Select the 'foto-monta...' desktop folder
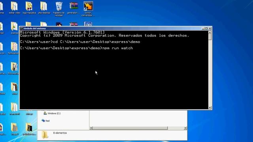Screen dimensions: 253x142 pos(14,68)
